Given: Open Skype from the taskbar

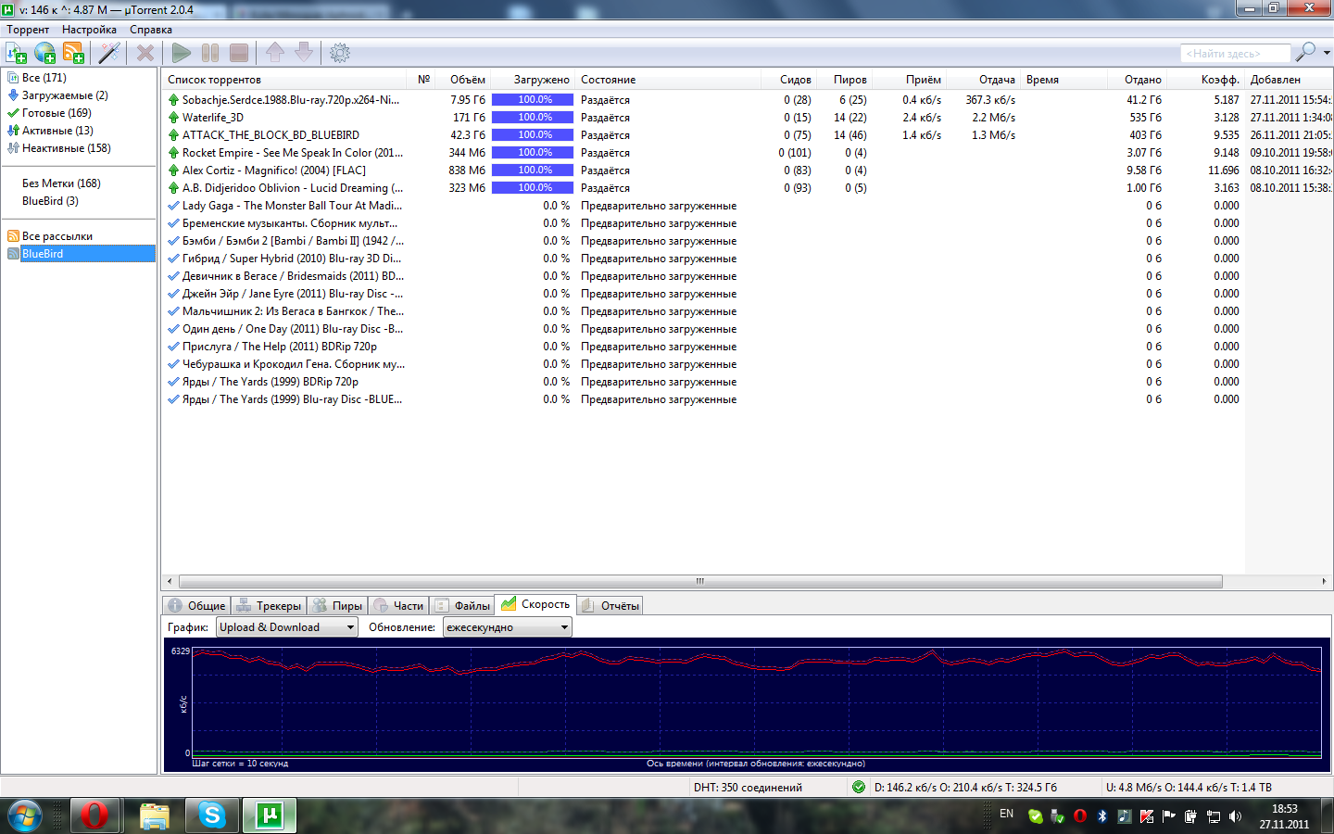Looking at the screenshot, I should pyautogui.click(x=212, y=815).
